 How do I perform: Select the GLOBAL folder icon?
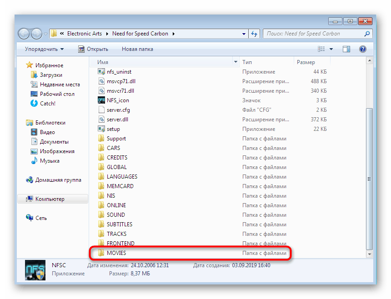[101, 167]
